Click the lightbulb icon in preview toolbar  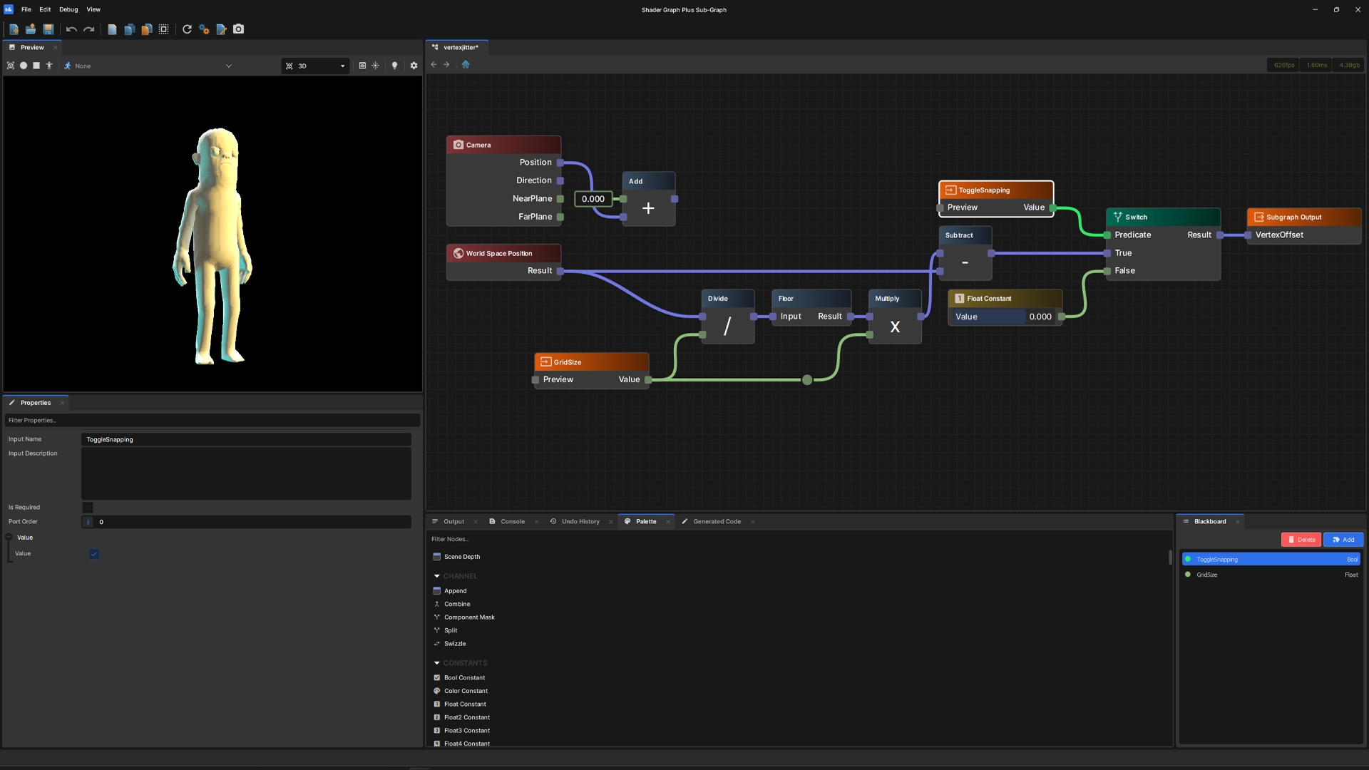point(394,66)
